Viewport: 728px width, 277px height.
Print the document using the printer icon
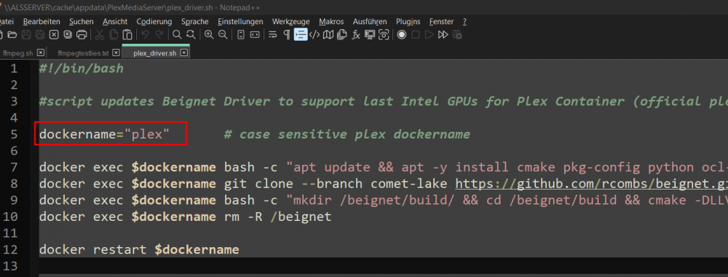82,34
